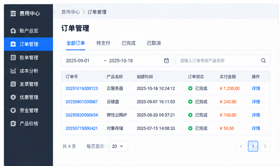Click amount ¥ 1,200.00 cell
The image size is (279, 166).
click(x=230, y=88)
